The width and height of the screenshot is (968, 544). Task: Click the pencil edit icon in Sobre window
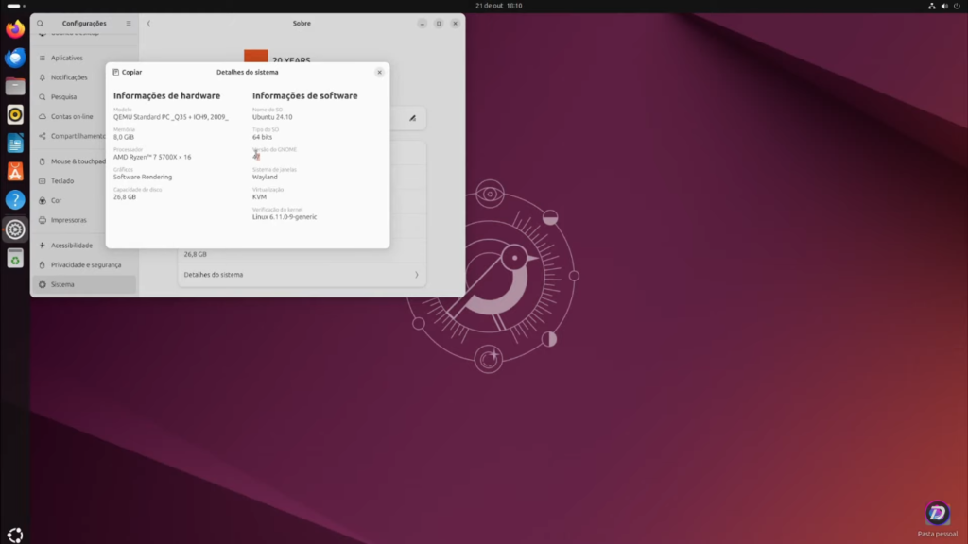click(x=413, y=118)
